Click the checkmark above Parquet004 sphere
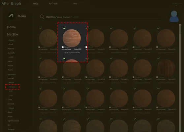This screenshot has width=184, height=132. coord(111,28)
